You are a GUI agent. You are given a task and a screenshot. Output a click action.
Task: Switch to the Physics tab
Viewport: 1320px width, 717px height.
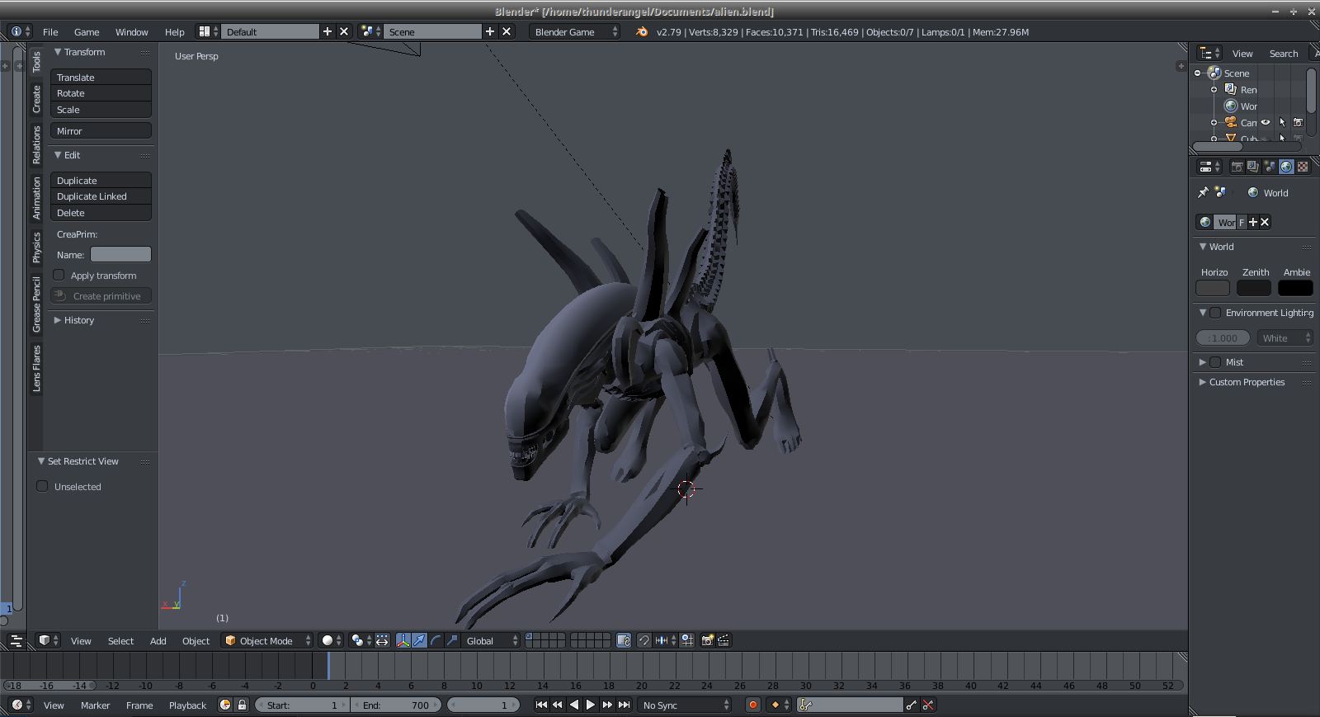(36, 247)
